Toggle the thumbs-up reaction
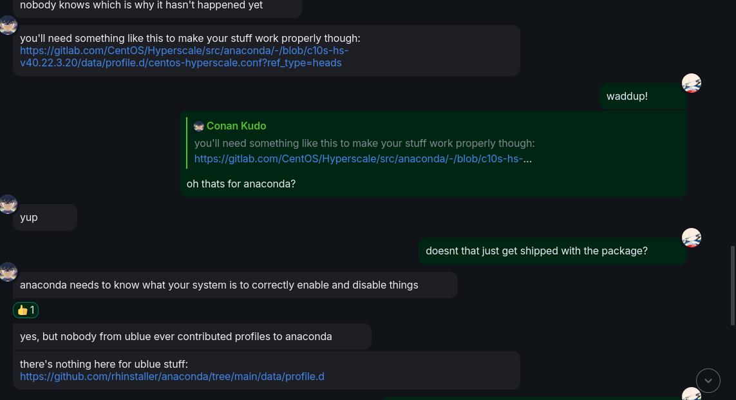 (26, 310)
